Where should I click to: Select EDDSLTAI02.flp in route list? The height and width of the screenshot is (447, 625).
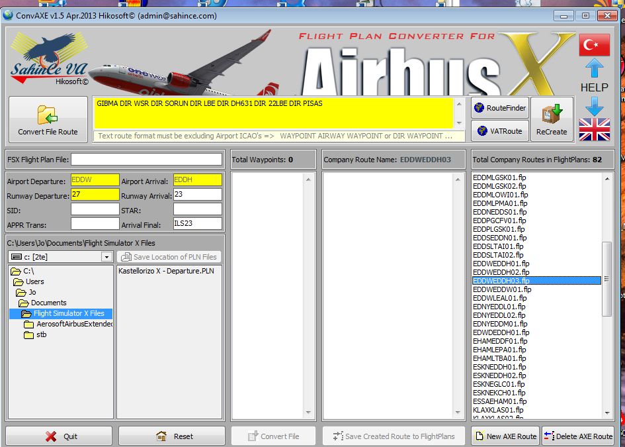498,255
